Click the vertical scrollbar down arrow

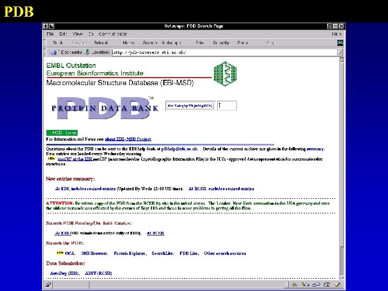click(x=342, y=278)
